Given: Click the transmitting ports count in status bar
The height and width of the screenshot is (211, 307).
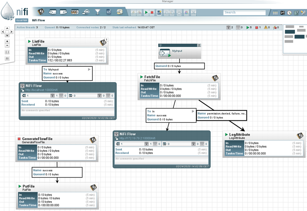Looking at the screenshot, I should click(x=230, y=27).
